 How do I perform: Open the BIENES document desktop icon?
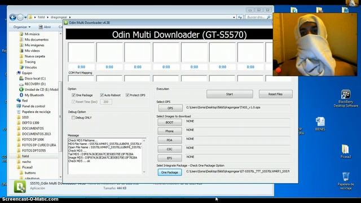320,124
